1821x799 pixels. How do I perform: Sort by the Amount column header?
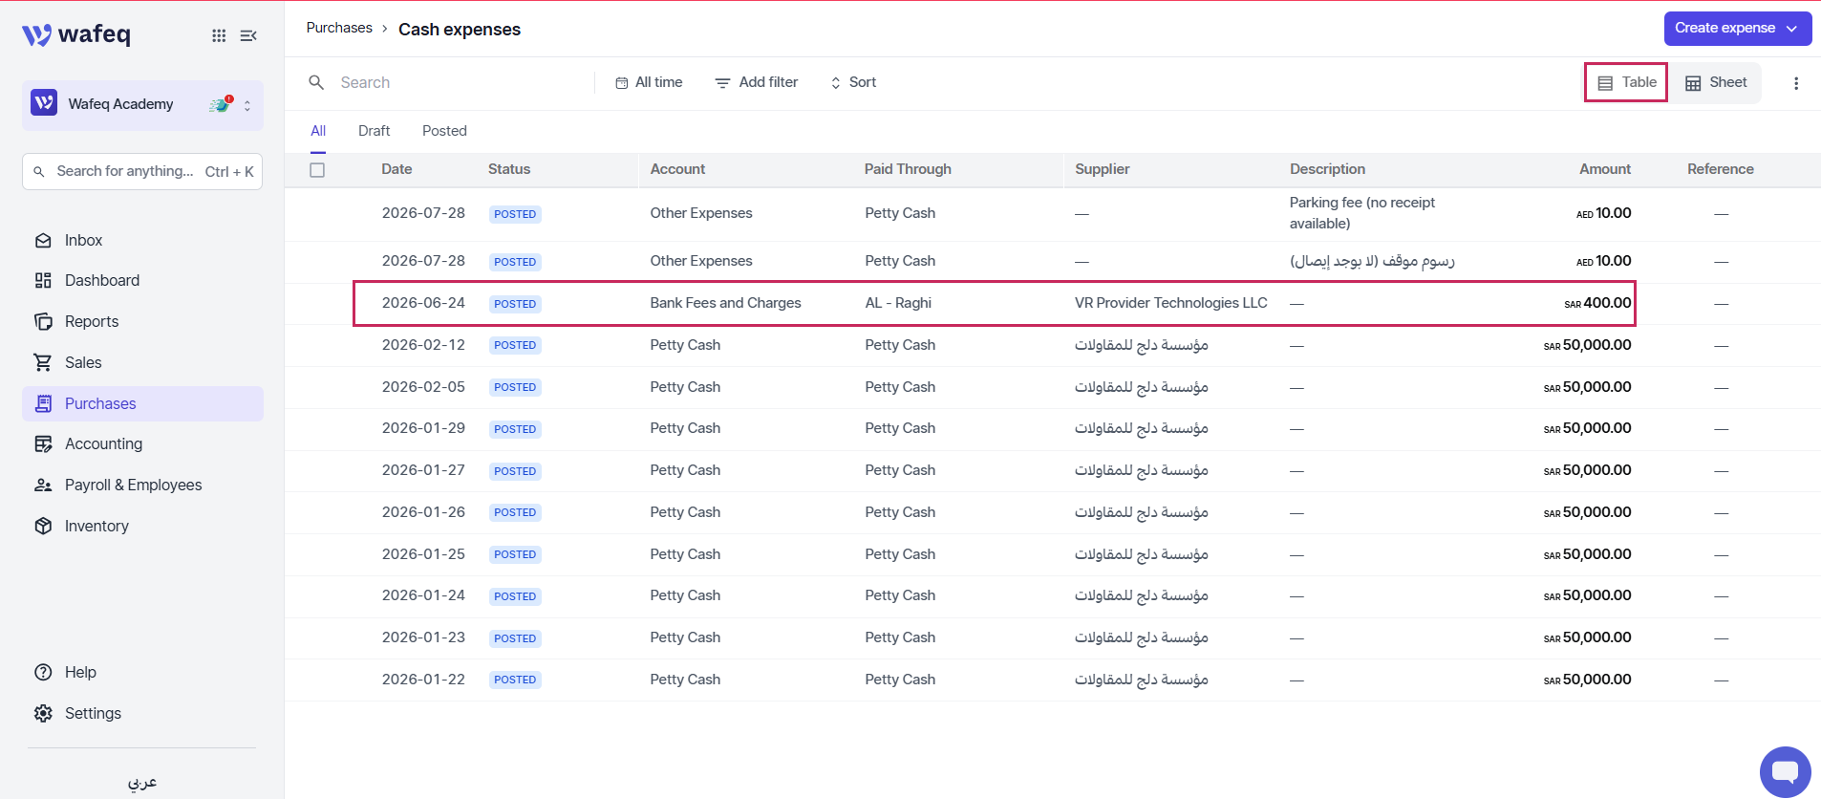[x=1605, y=170]
